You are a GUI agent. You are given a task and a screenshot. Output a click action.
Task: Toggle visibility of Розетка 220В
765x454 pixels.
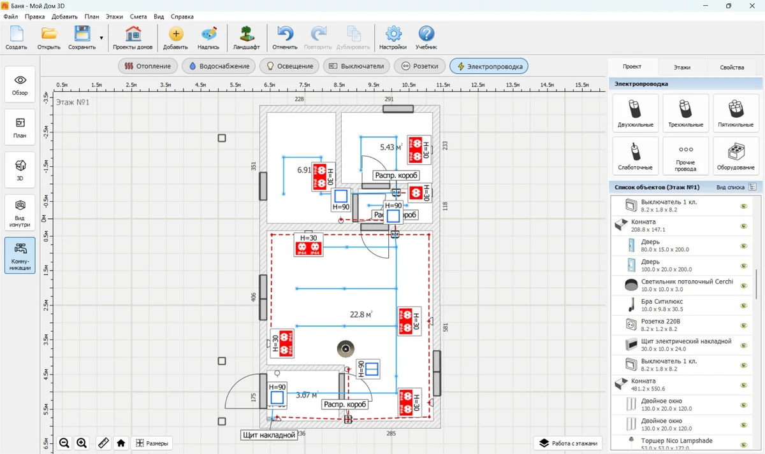click(x=743, y=325)
